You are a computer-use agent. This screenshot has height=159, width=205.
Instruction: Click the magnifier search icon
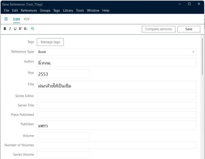pos(32,29)
